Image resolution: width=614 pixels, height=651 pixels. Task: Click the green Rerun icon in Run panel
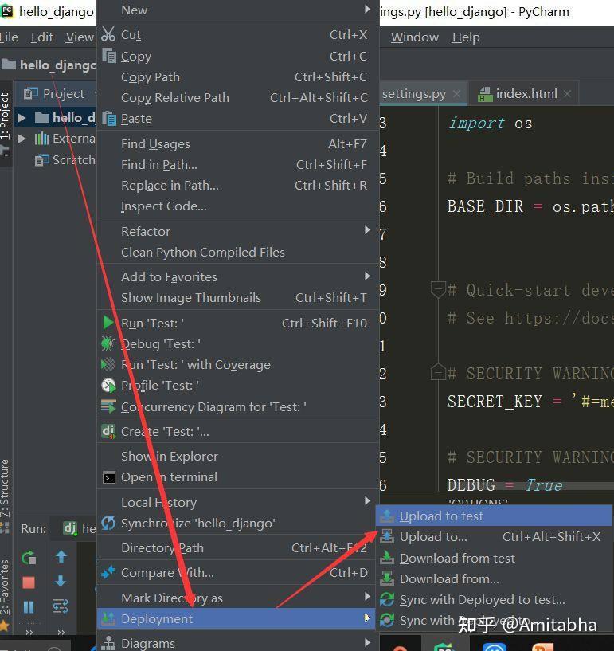29,558
